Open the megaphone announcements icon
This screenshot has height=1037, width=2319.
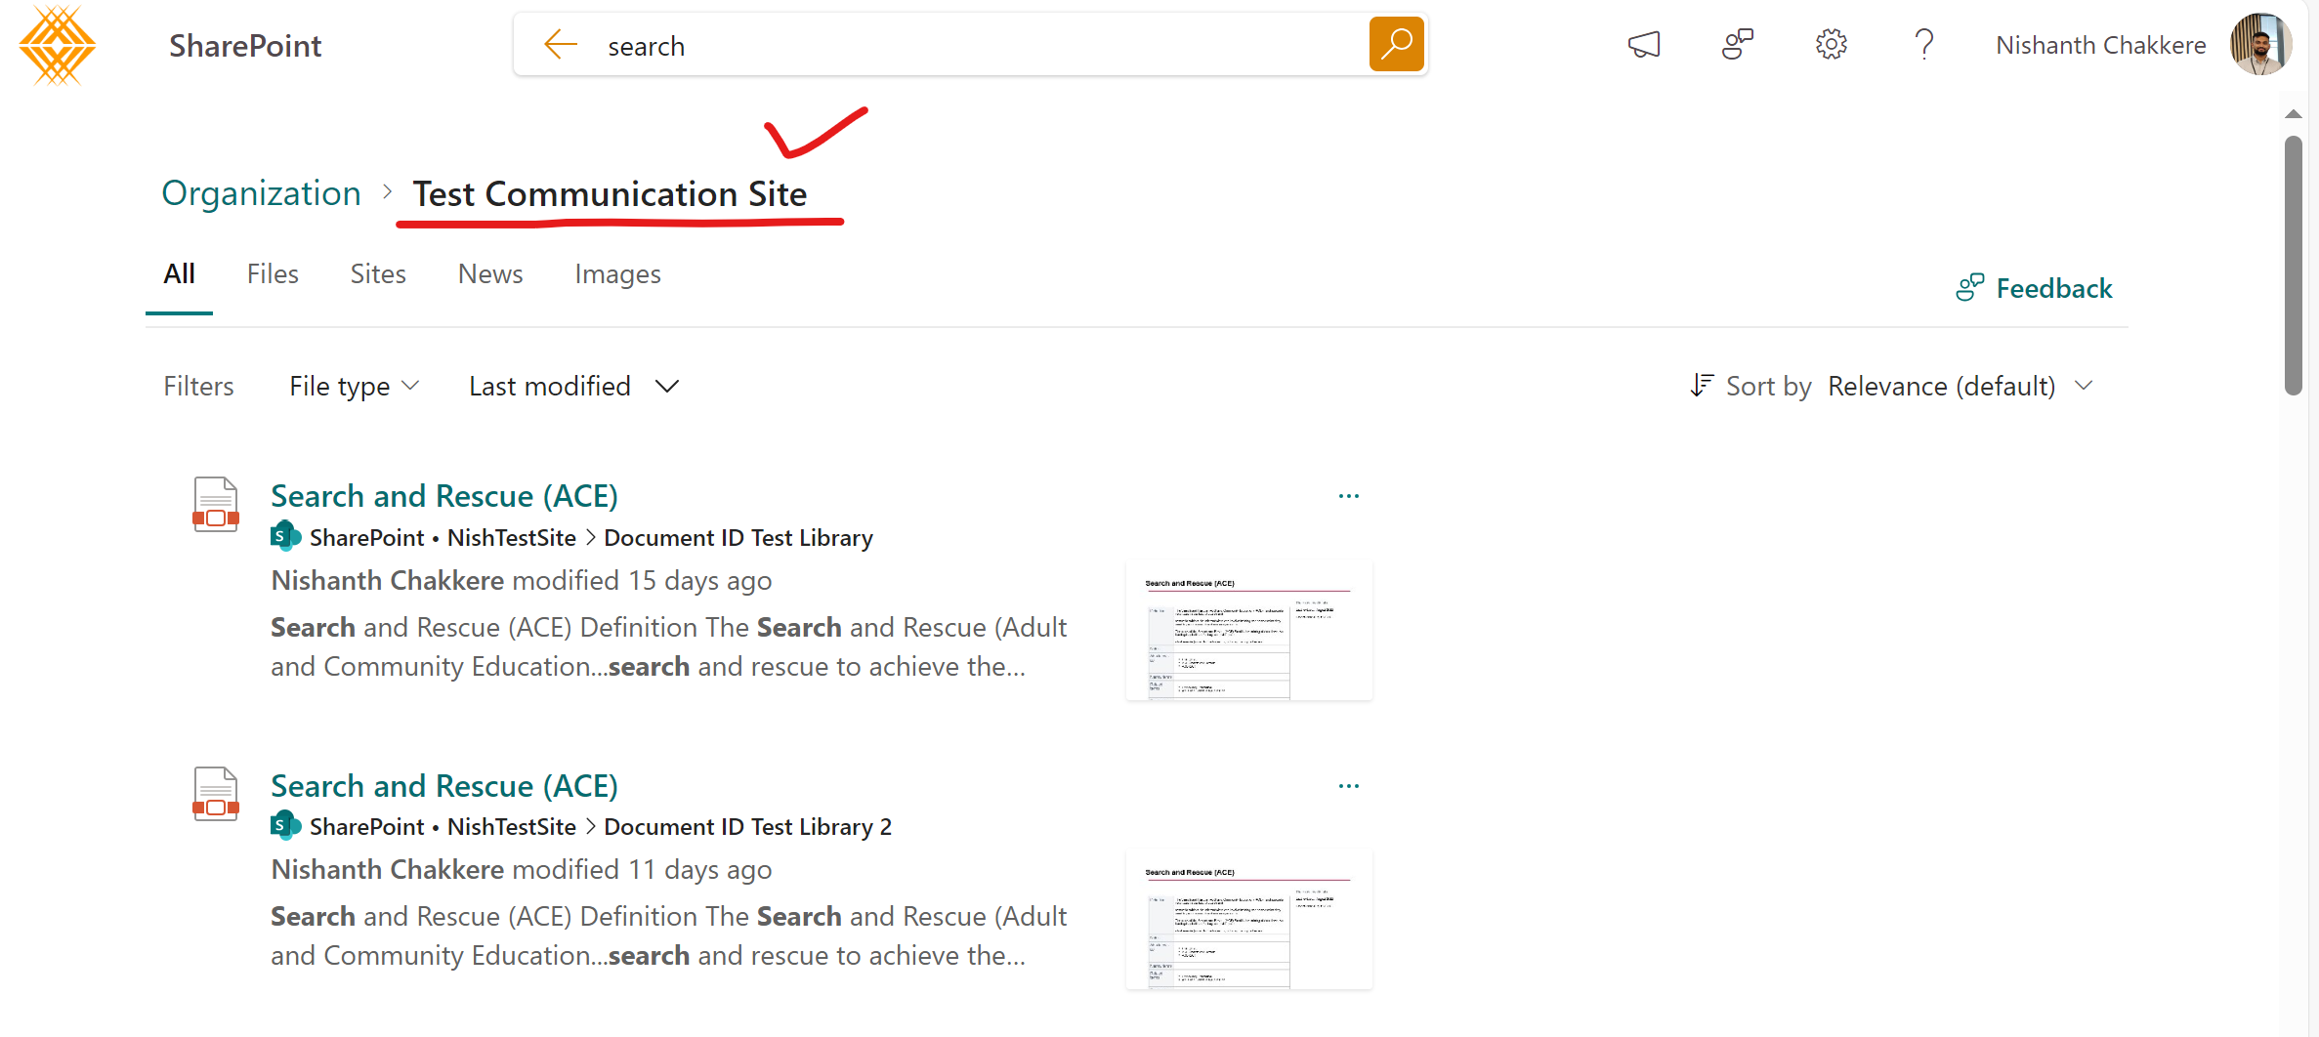point(1644,44)
